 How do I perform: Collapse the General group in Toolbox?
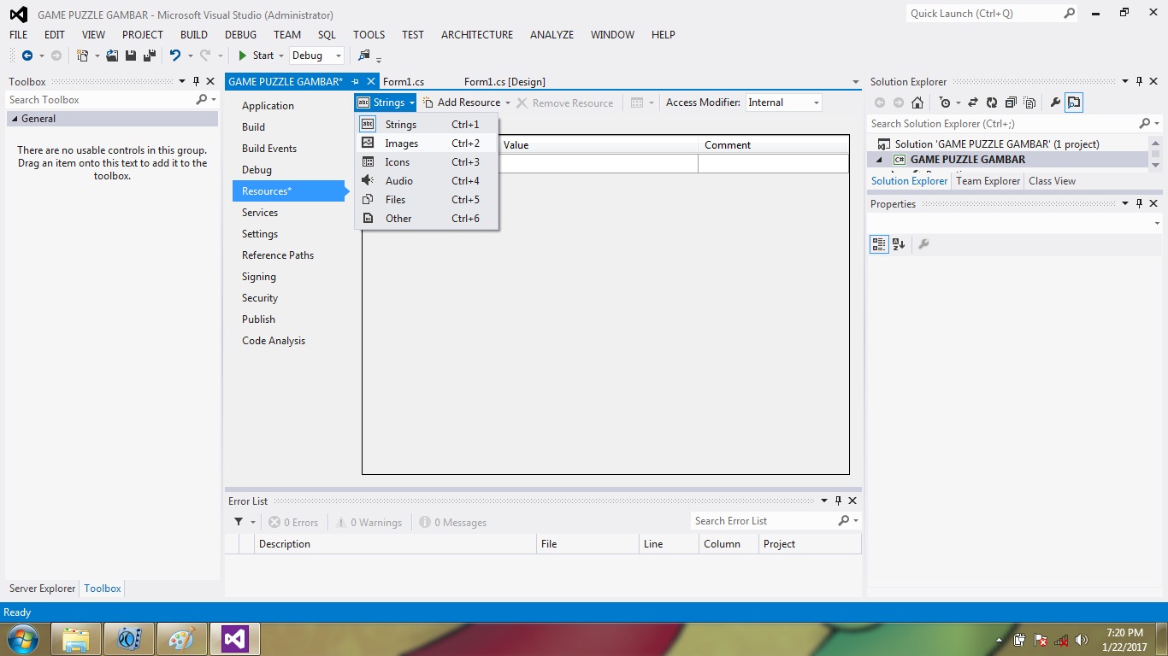(x=15, y=119)
